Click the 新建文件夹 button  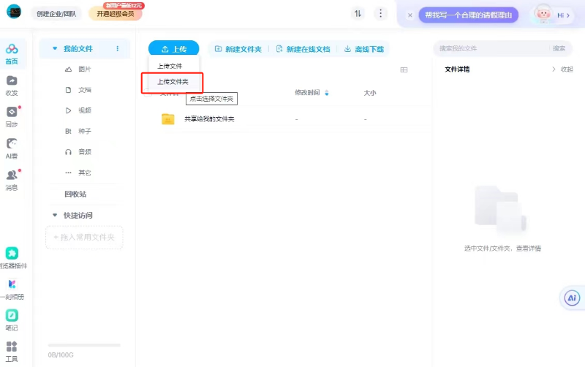point(238,49)
